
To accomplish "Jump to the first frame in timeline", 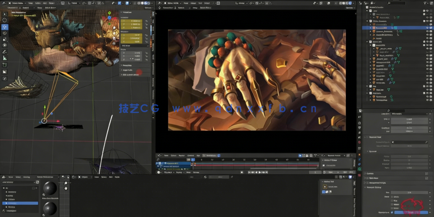I will click(249, 172).
